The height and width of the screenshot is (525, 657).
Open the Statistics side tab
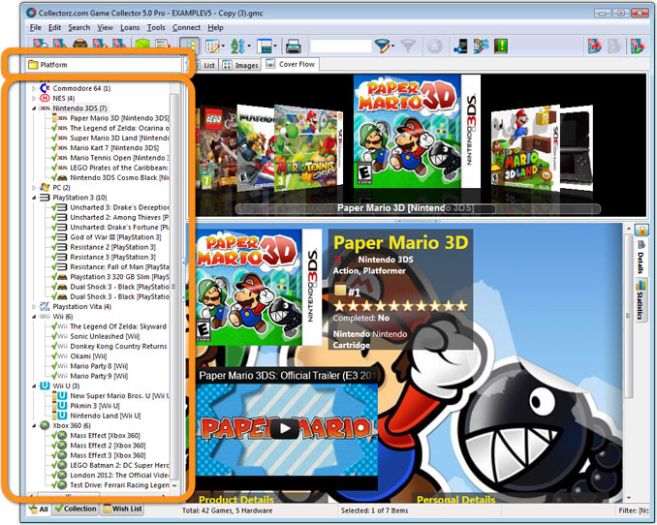pyautogui.click(x=641, y=300)
